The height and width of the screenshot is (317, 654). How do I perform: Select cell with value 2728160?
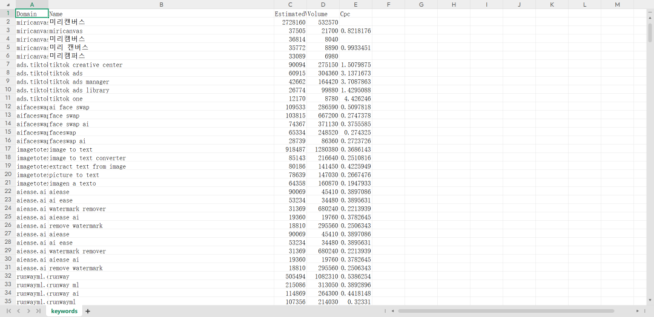coord(290,22)
